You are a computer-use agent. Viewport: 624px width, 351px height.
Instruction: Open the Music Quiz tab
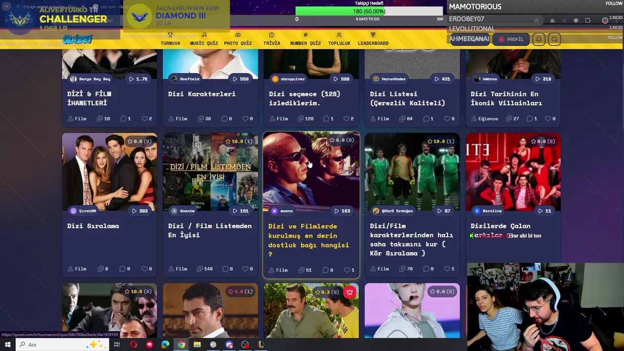(204, 39)
